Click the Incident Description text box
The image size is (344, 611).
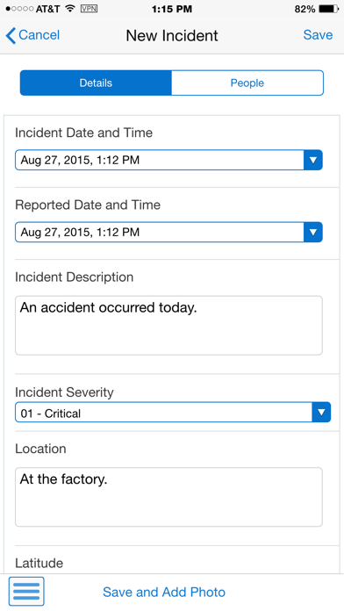pyautogui.click(x=168, y=326)
